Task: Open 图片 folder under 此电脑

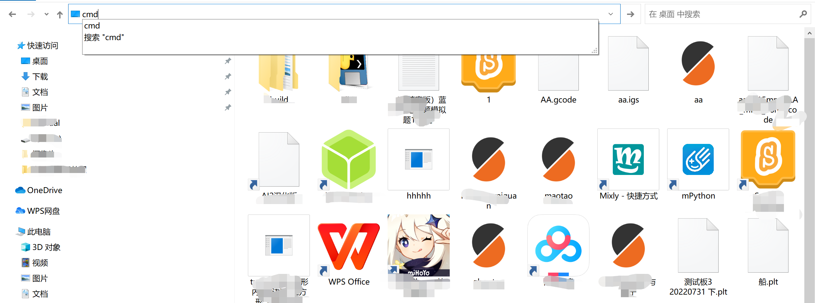Action: pyautogui.click(x=35, y=278)
